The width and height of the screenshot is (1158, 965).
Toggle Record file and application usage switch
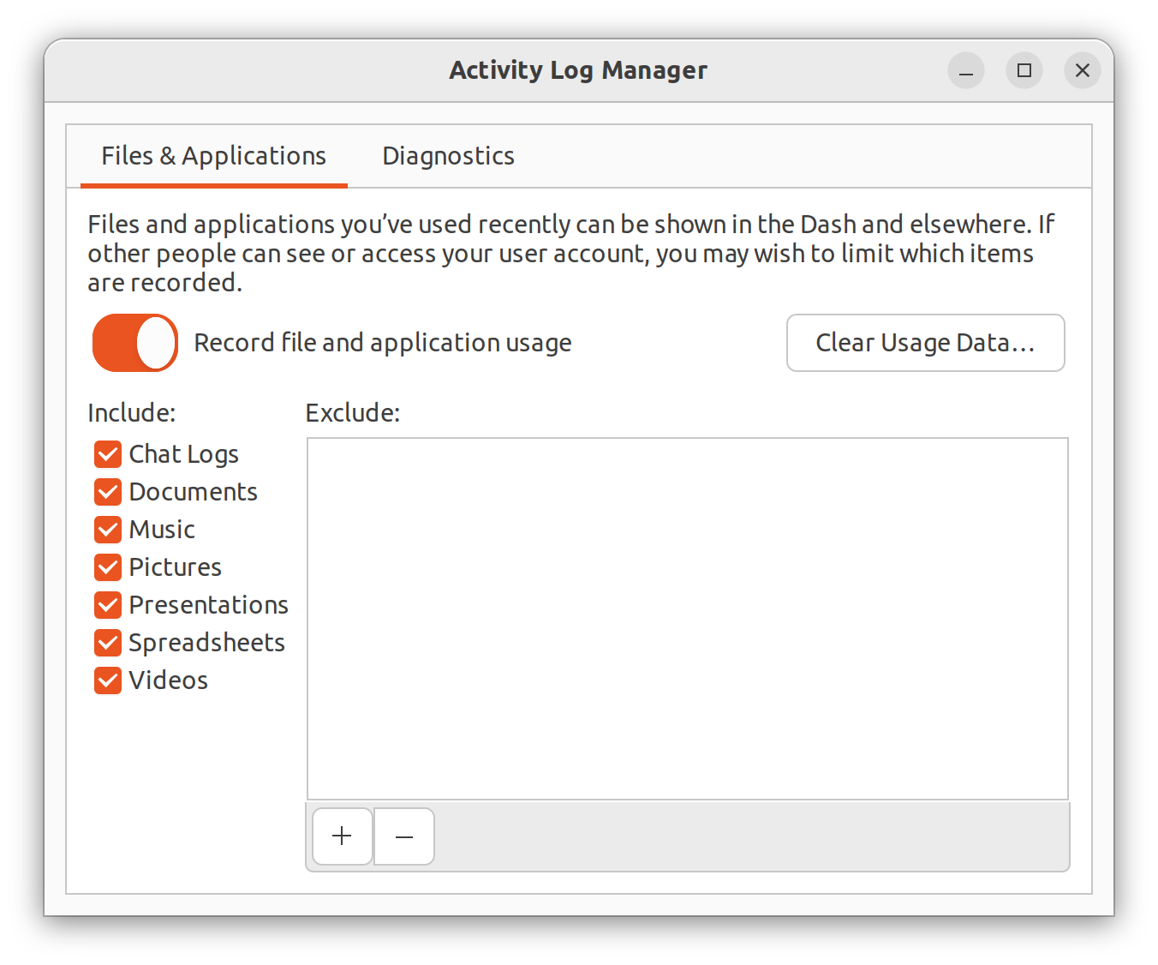135,343
